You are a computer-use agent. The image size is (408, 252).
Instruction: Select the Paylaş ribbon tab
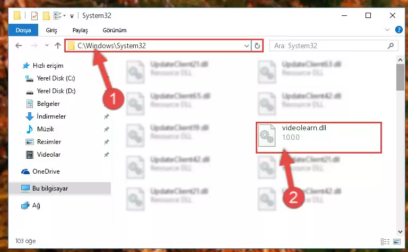[x=80, y=30]
